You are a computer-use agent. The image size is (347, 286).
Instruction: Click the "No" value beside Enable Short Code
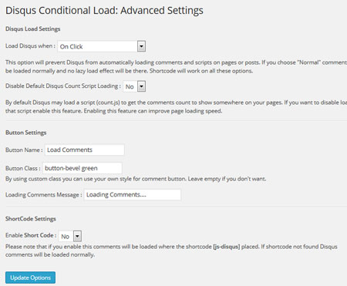click(x=66, y=237)
